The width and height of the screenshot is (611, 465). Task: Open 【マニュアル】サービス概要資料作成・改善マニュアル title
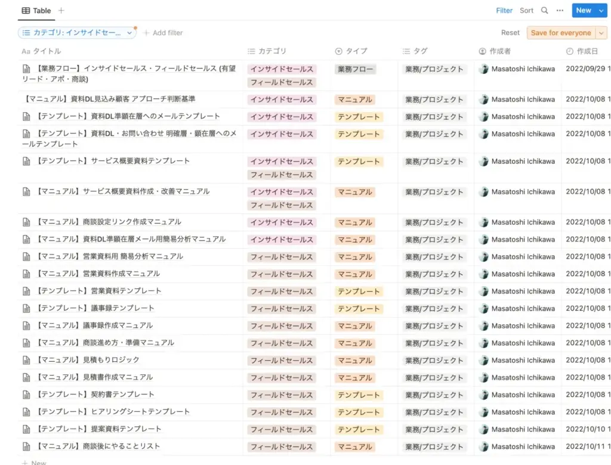[x=123, y=191]
